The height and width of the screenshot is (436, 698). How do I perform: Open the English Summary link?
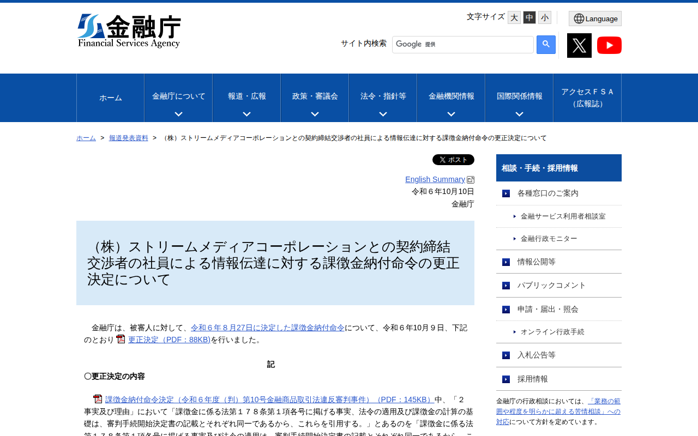coord(435,179)
